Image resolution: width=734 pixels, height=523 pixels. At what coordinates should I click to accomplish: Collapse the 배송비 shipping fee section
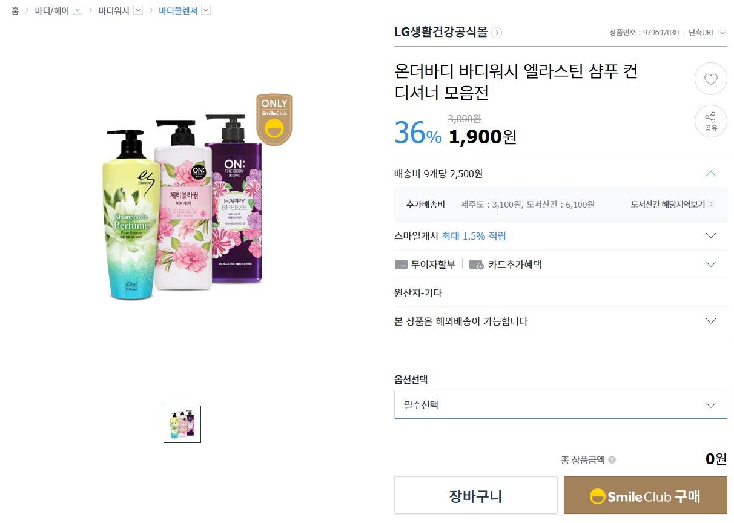[711, 174]
